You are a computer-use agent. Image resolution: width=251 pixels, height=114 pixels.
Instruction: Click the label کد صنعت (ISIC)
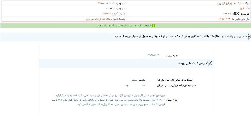pyautogui.click(x=241, y=14)
